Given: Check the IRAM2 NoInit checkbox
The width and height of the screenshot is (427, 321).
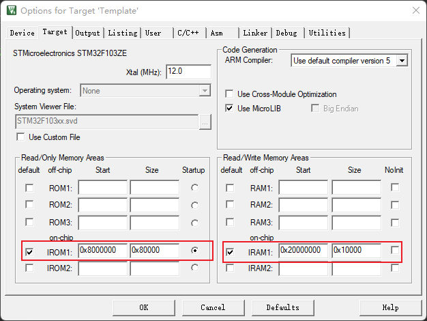Looking at the screenshot, I should 395,268.
